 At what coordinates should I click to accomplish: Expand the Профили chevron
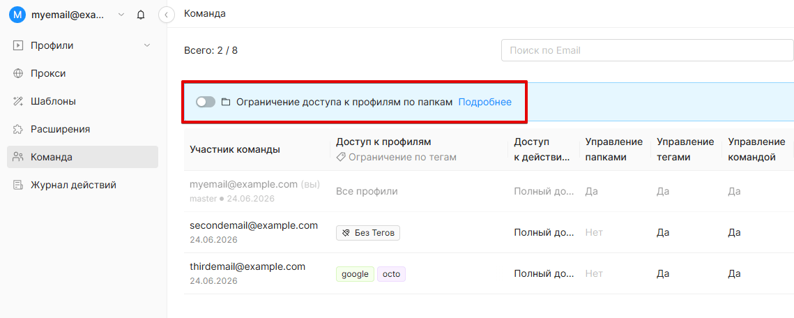[x=147, y=45]
